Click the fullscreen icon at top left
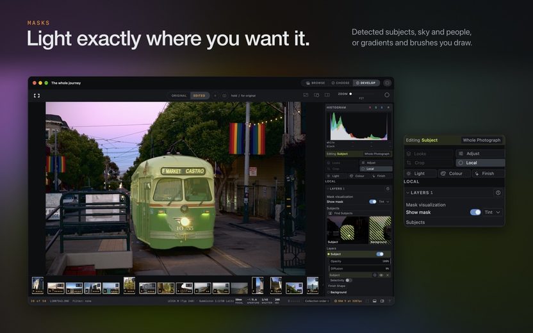The image size is (533, 333). click(x=37, y=95)
